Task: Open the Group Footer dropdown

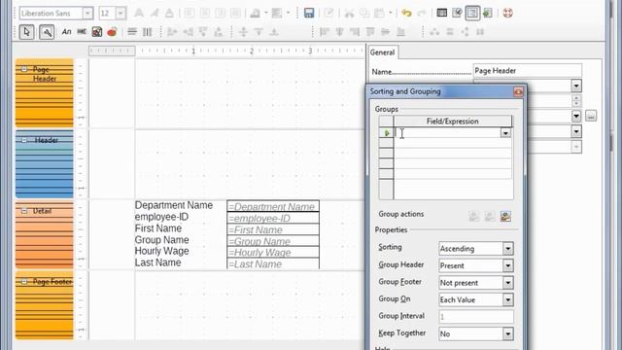Action: [507, 283]
